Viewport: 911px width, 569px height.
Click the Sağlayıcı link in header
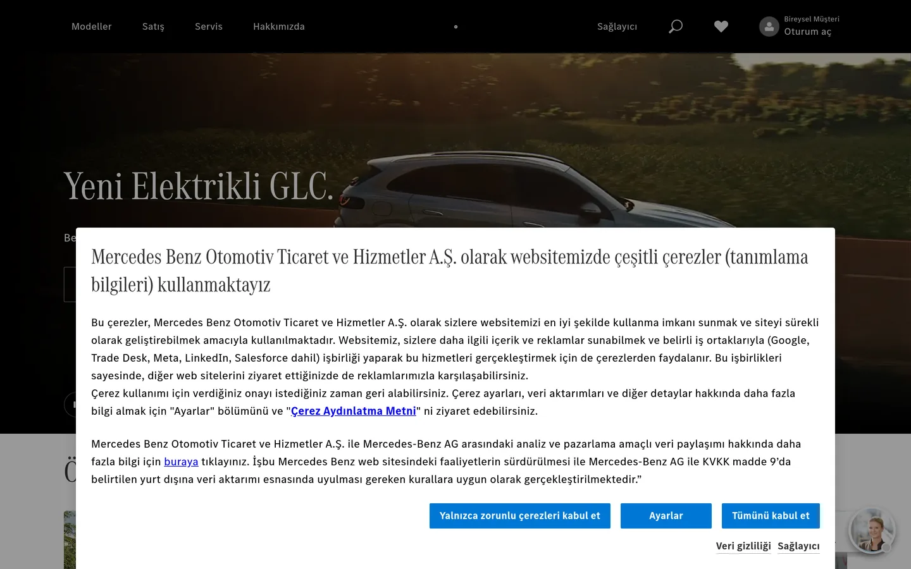617,27
